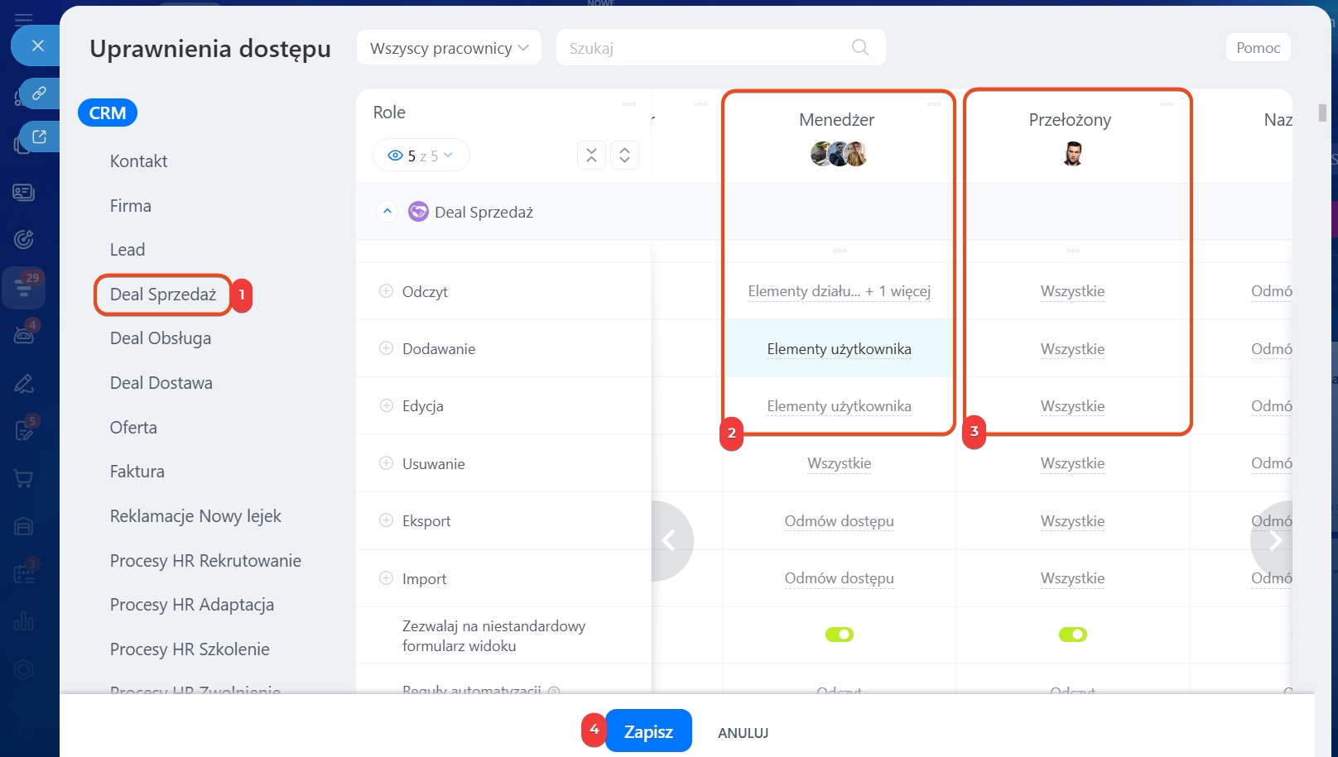1338x757 pixels.
Task: Select Firma in the CRM list
Action: point(131,206)
